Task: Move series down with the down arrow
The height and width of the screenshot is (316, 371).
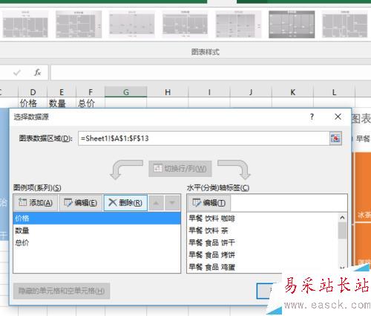Action: [x=172, y=203]
